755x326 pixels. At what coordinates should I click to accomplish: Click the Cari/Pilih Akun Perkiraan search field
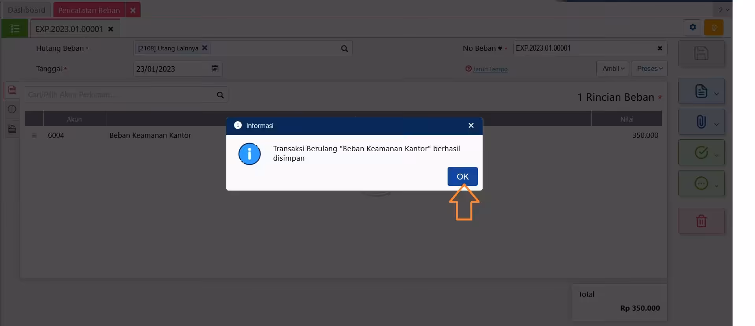click(120, 95)
